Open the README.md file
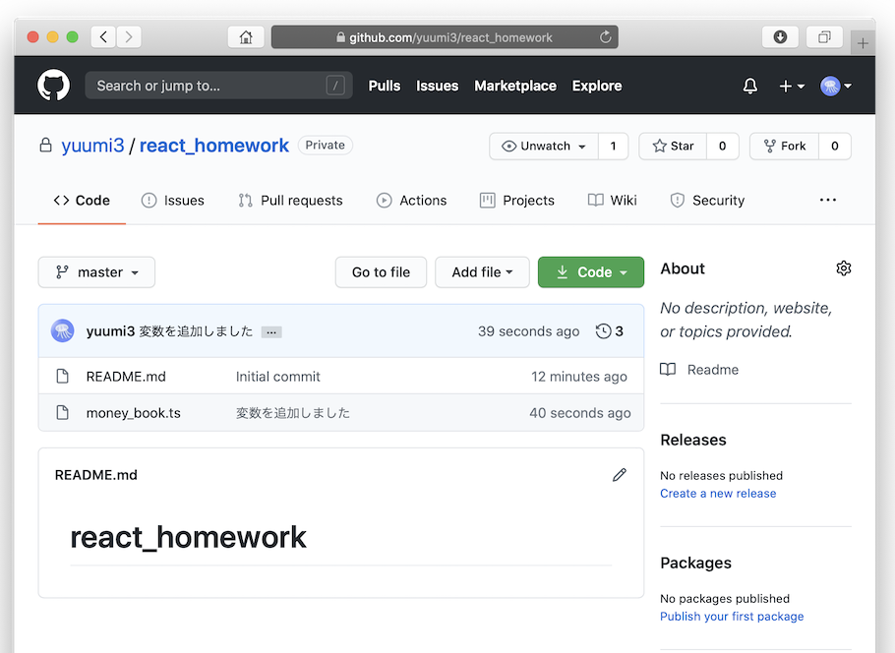Screen dimensions: 895x653 (x=126, y=377)
